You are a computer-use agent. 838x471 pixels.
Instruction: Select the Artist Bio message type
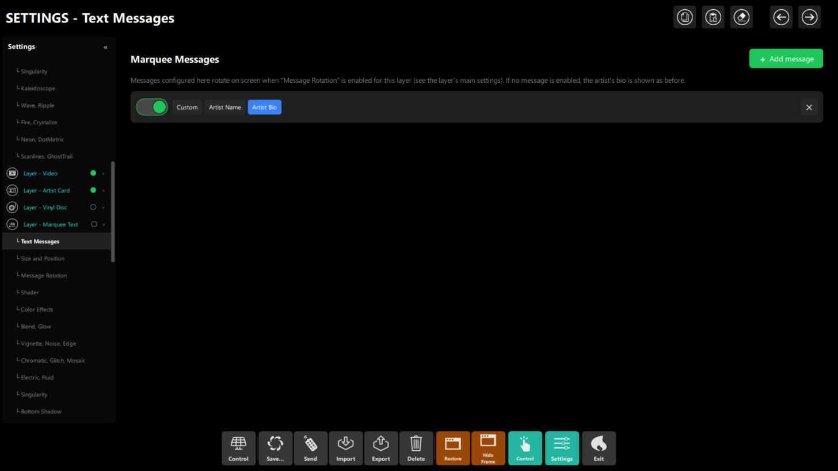point(265,107)
